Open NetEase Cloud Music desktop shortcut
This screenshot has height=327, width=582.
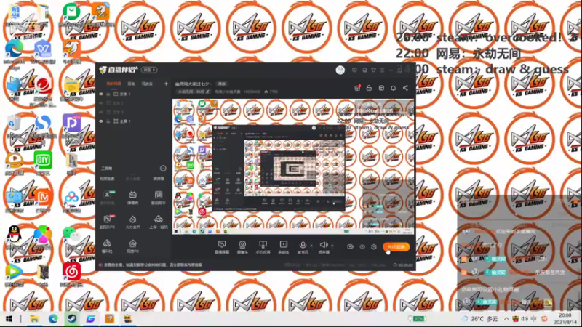point(71,275)
